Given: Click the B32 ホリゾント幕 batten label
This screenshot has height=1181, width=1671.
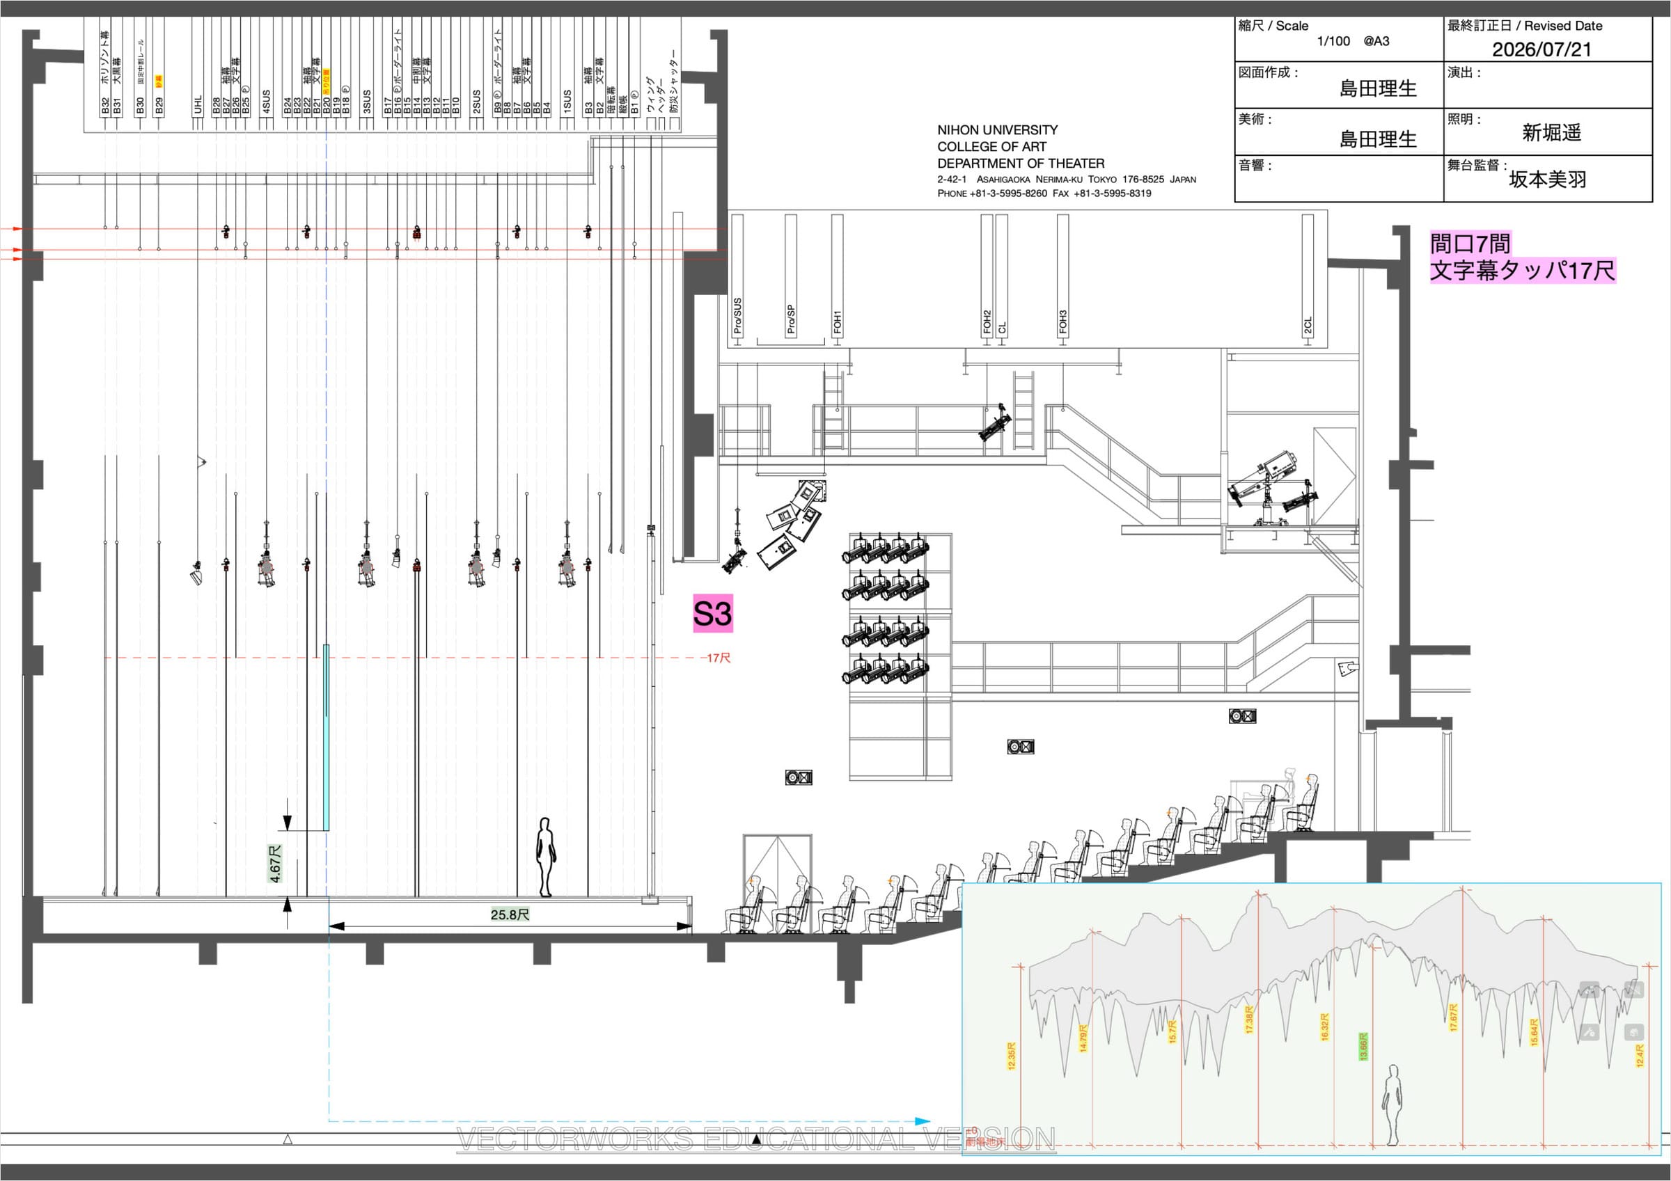Looking at the screenshot, I should [105, 73].
